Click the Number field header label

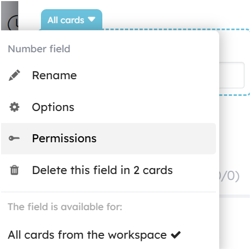(39, 49)
